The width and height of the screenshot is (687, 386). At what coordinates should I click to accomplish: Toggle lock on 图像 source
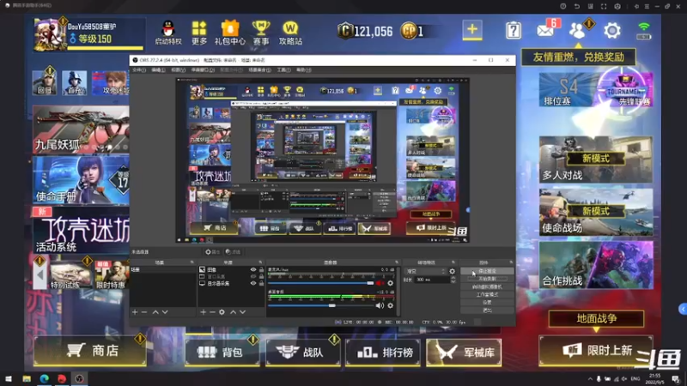tap(262, 269)
